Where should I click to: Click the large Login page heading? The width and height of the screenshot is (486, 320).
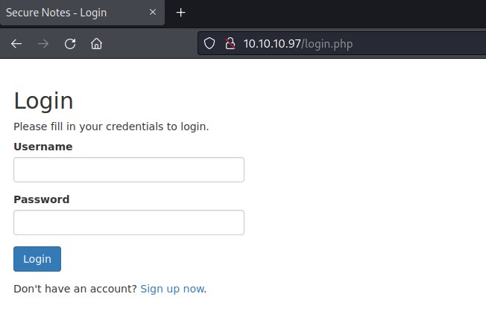click(44, 101)
